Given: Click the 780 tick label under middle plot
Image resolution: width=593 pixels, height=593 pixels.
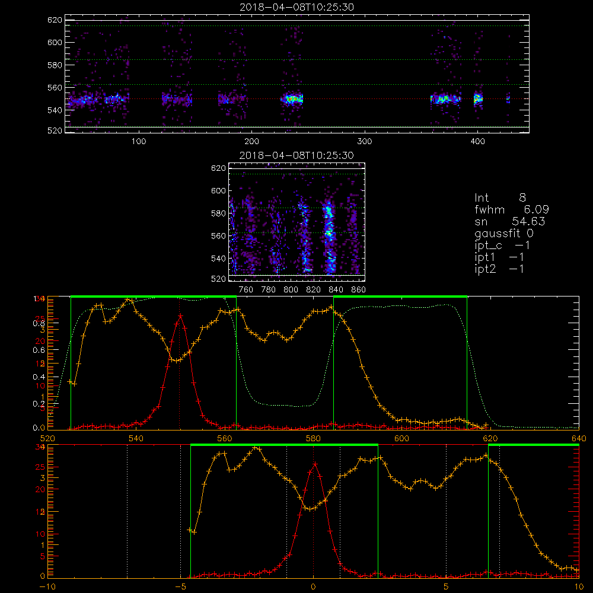Looking at the screenshot, I should point(269,290).
